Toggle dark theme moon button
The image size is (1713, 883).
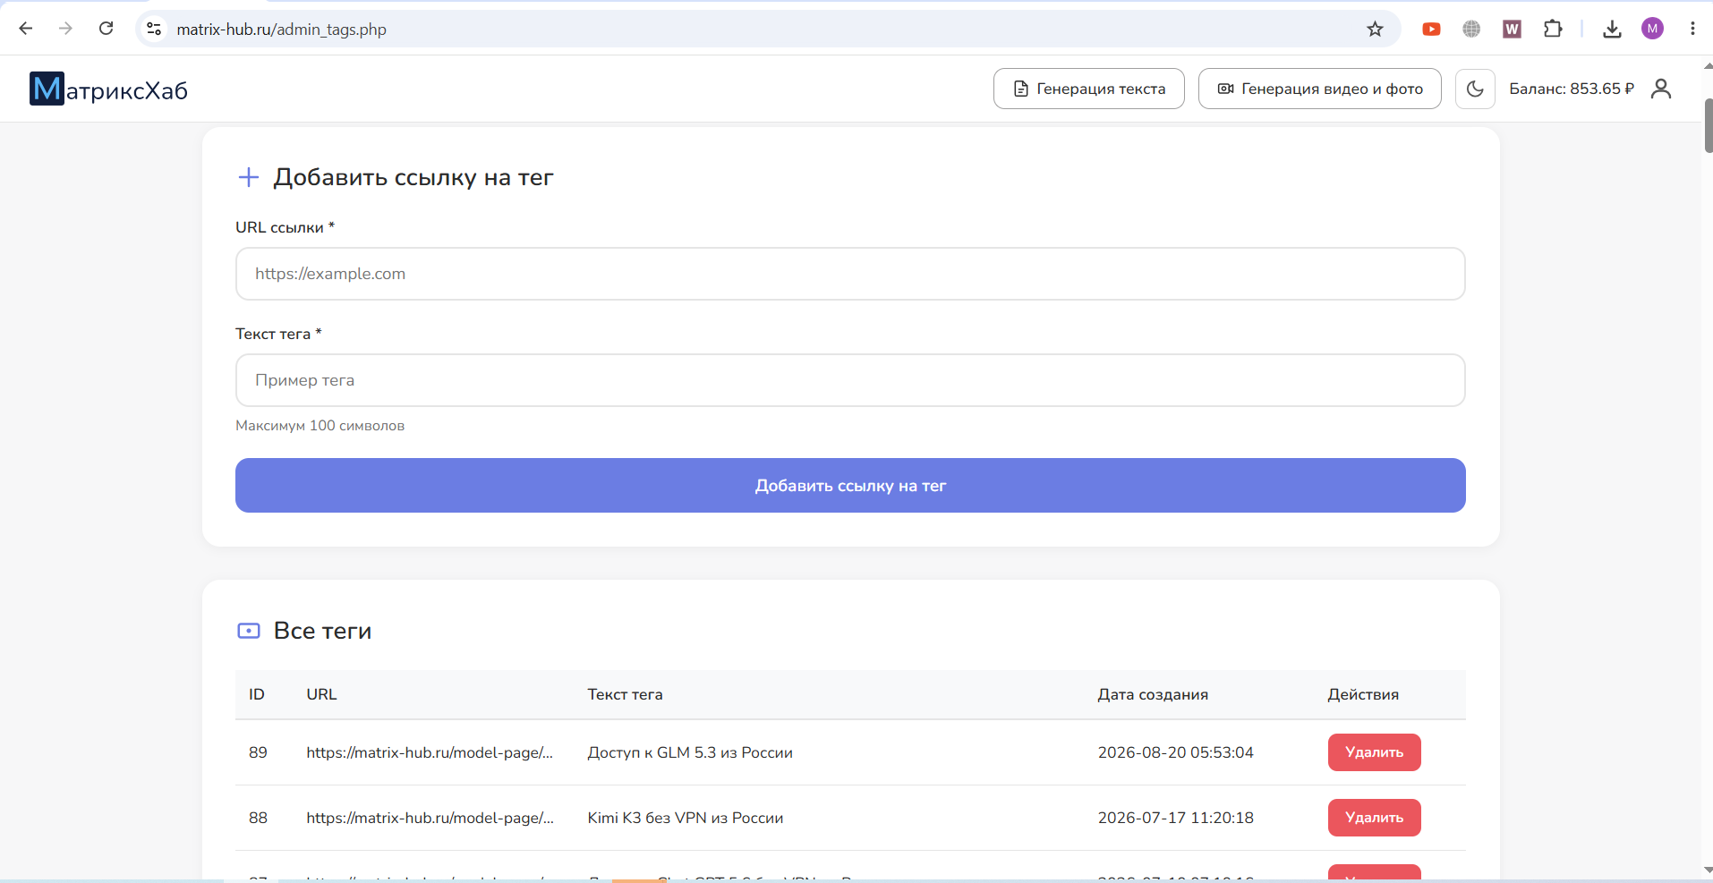click(1475, 89)
